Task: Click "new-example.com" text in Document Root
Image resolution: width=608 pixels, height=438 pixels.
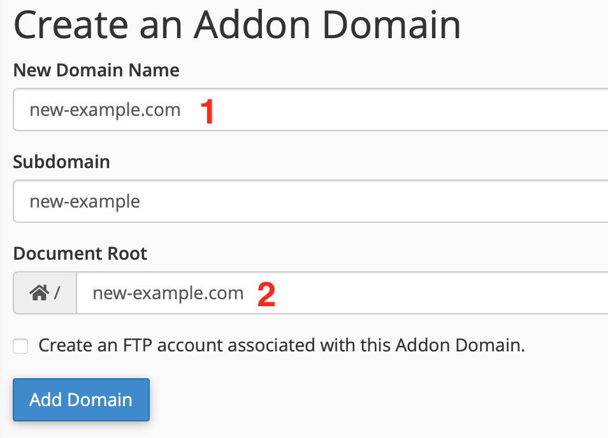Action: 168,293
